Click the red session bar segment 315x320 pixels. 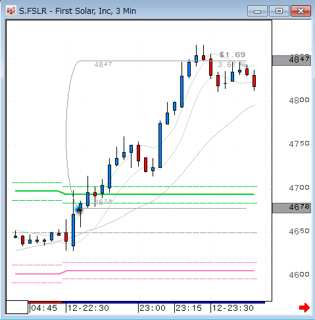click(45, 302)
